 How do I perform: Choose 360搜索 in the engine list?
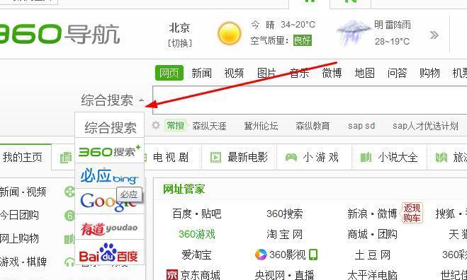110,151
